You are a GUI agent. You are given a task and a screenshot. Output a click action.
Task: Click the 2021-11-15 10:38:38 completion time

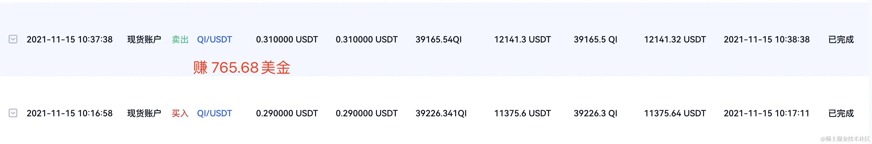click(x=766, y=40)
